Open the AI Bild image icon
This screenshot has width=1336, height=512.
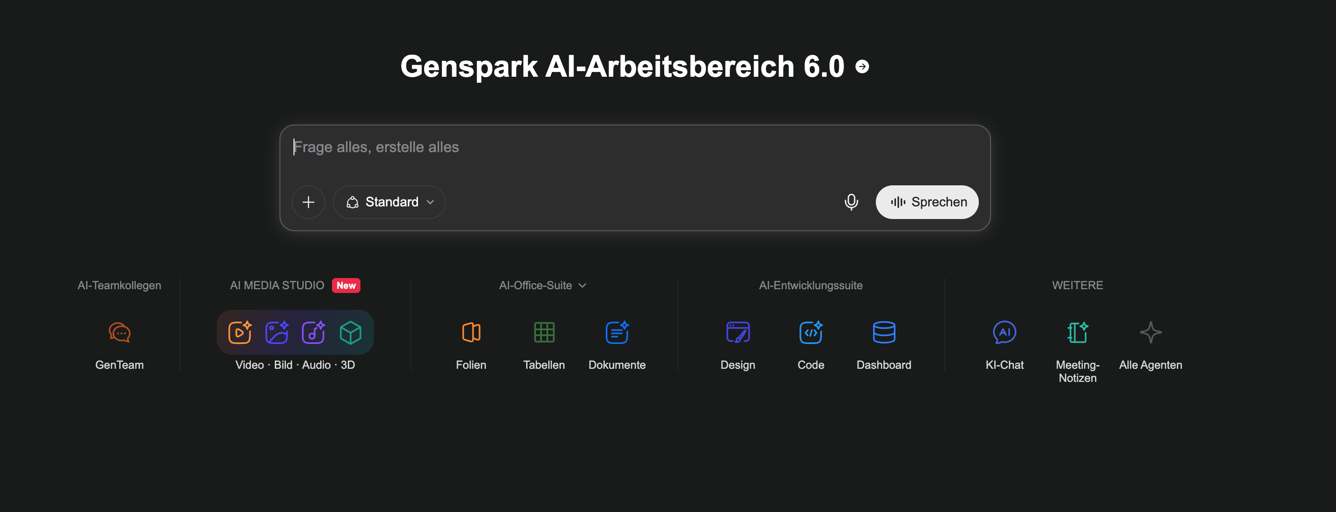tap(277, 332)
